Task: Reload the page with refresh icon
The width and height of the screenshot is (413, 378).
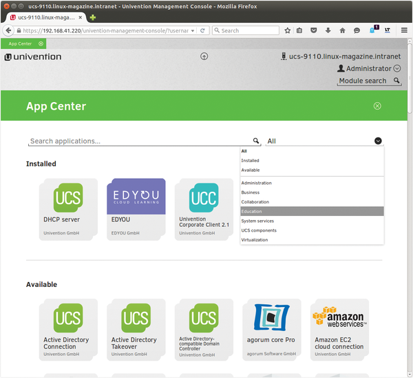Action: click(202, 30)
